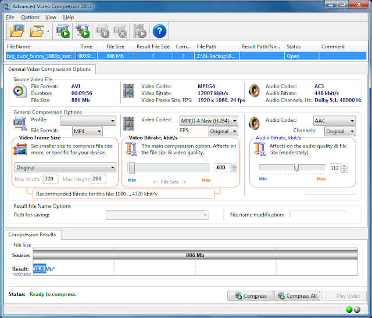
Task: Click the video bitrate slider handle
Action: coord(132,168)
